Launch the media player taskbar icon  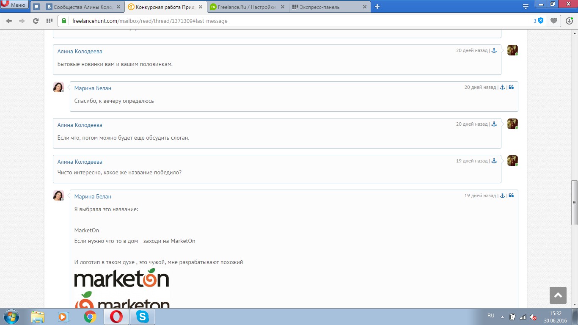pyautogui.click(x=63, y=317)
